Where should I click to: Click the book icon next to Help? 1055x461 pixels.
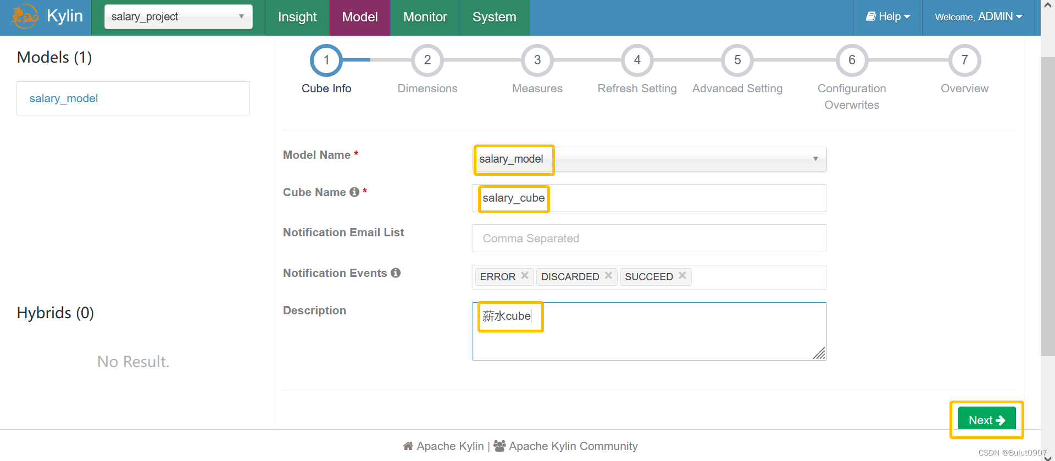coord(871,16)
